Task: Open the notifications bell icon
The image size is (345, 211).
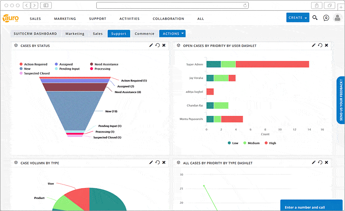Action: click(326, 18)
